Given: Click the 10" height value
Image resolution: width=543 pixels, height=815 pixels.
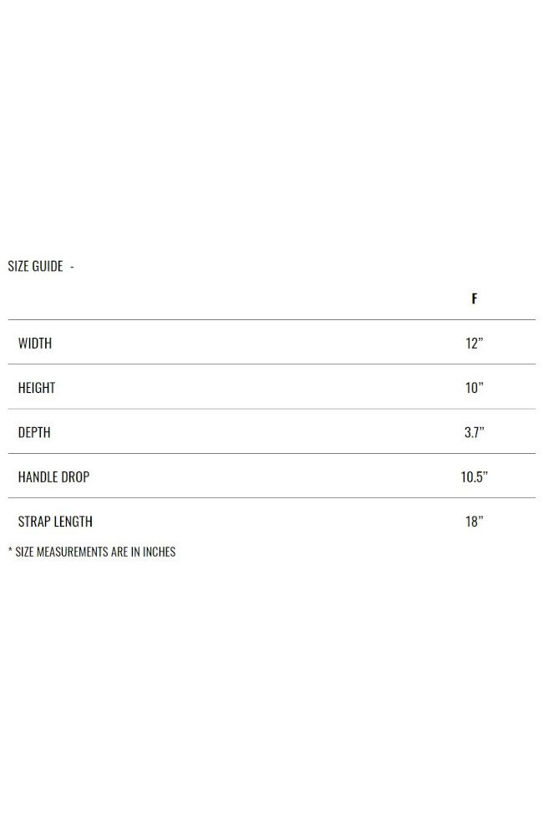Looking at the screenshot, I should coord(474,388).
